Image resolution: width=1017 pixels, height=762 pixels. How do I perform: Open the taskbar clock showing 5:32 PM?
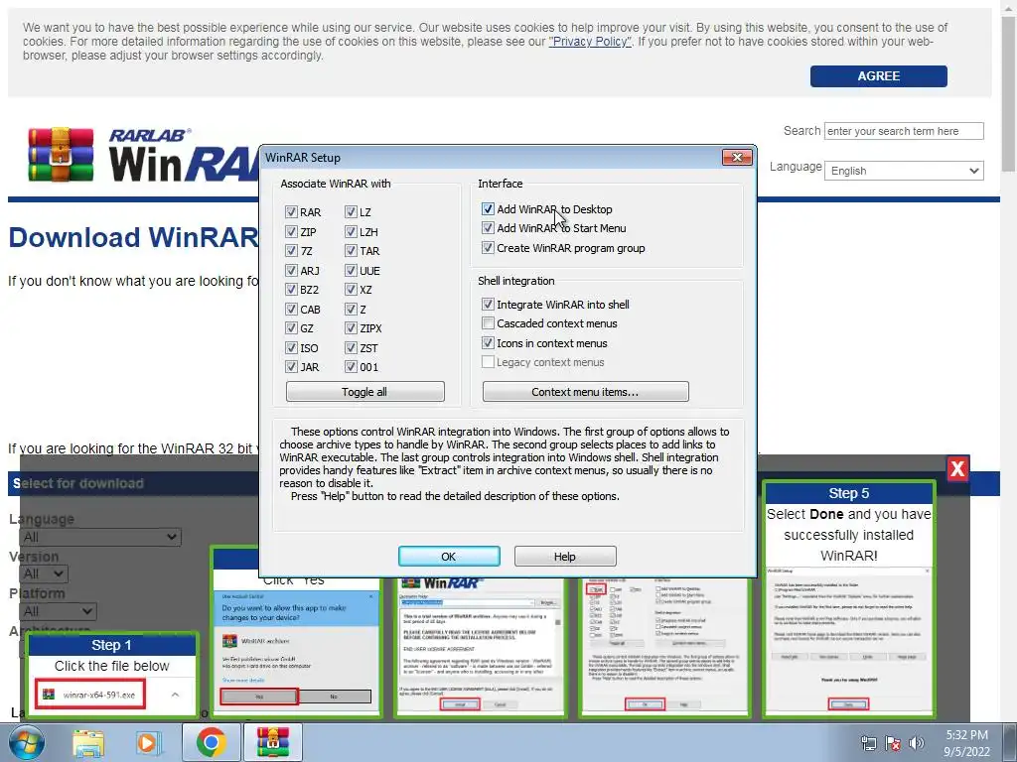[966, 742]
